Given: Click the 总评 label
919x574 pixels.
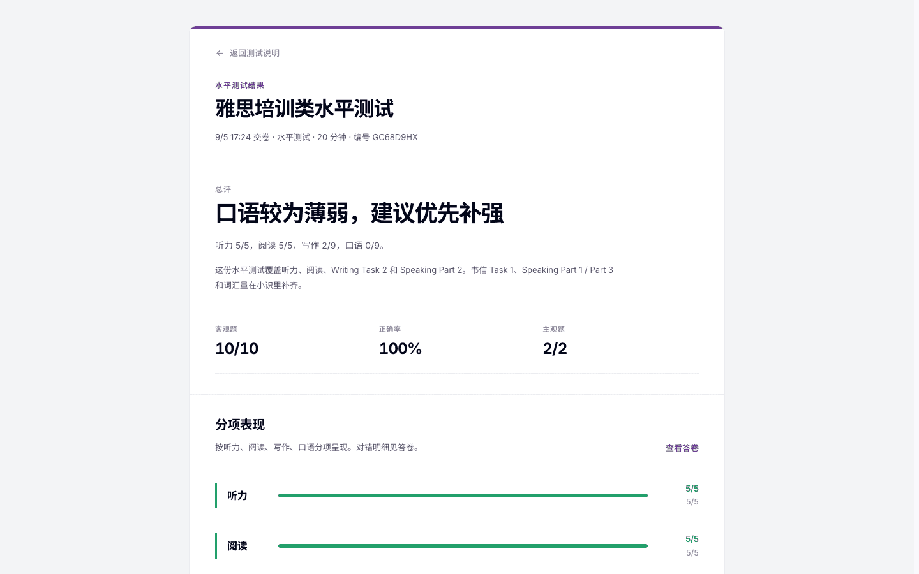Looking at the screenshot, I should (x=223, y=189).
